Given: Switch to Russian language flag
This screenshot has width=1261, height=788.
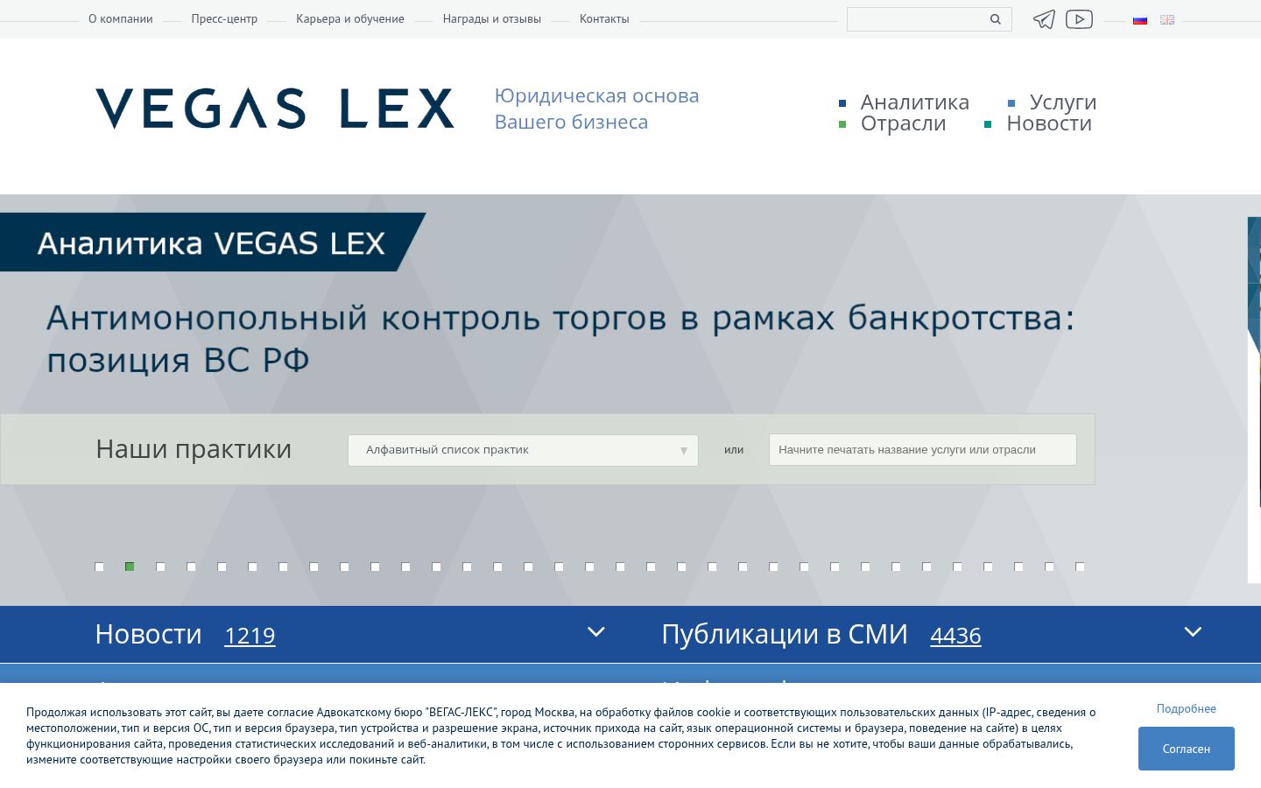Looking at the screenshot, I should pos(1140,19).
